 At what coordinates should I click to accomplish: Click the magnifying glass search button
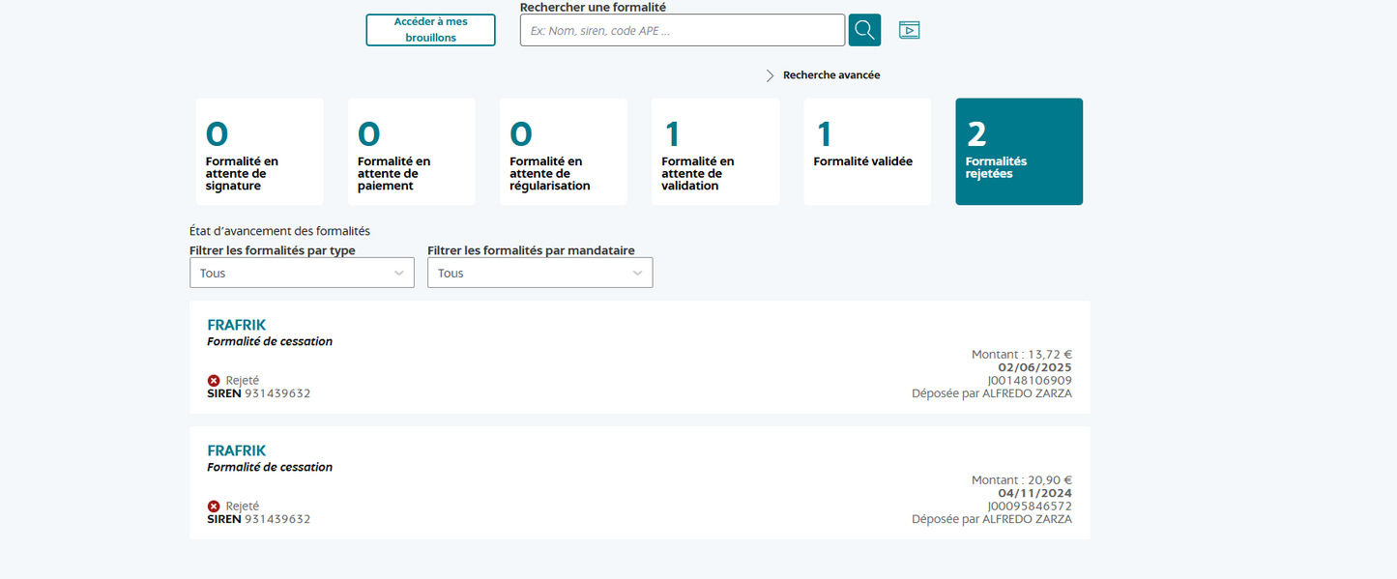pos(864,30)
